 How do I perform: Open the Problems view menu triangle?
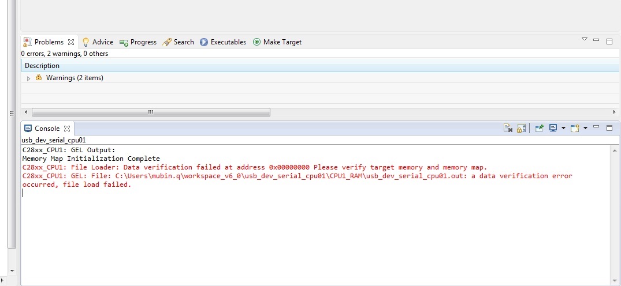[584, 39]
